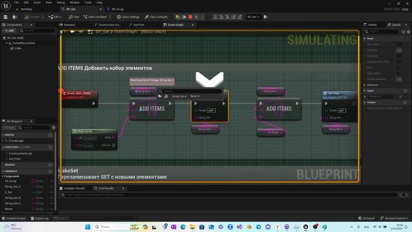
Task: Select ConstructionScript in My Blueprint
Action: click(x=20, y=153)
